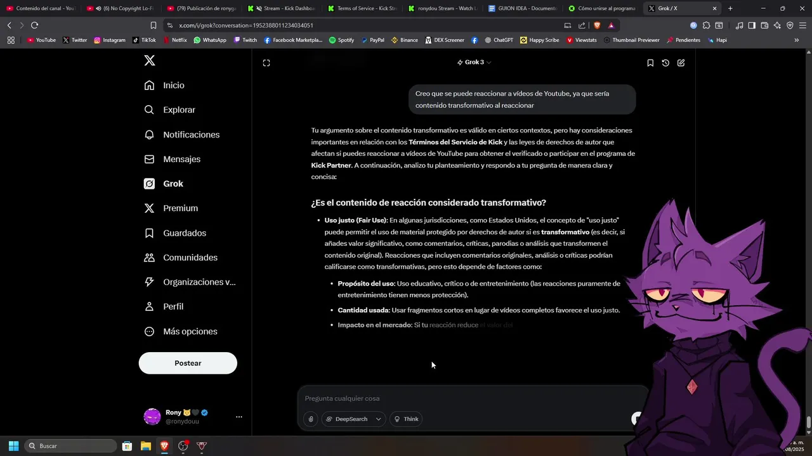Viewport: 812px width, 456px height.
Task: Click the share page icon
Action: (582, 25)
